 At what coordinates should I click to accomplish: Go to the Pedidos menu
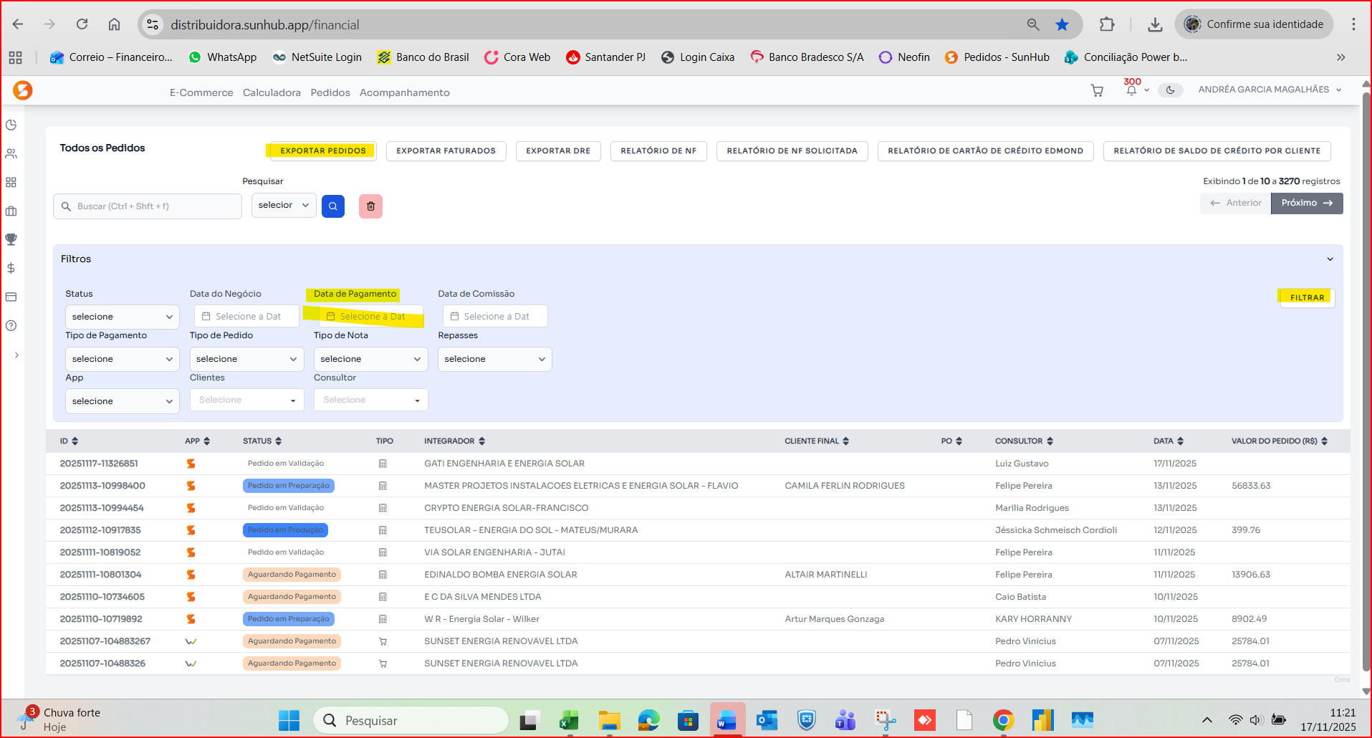pyautogui.click(x=330, y=92)
